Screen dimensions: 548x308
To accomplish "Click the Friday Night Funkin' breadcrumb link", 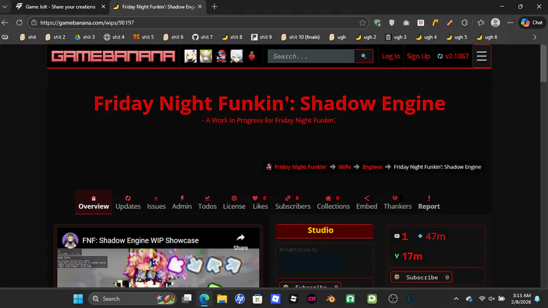I will 300,167.
